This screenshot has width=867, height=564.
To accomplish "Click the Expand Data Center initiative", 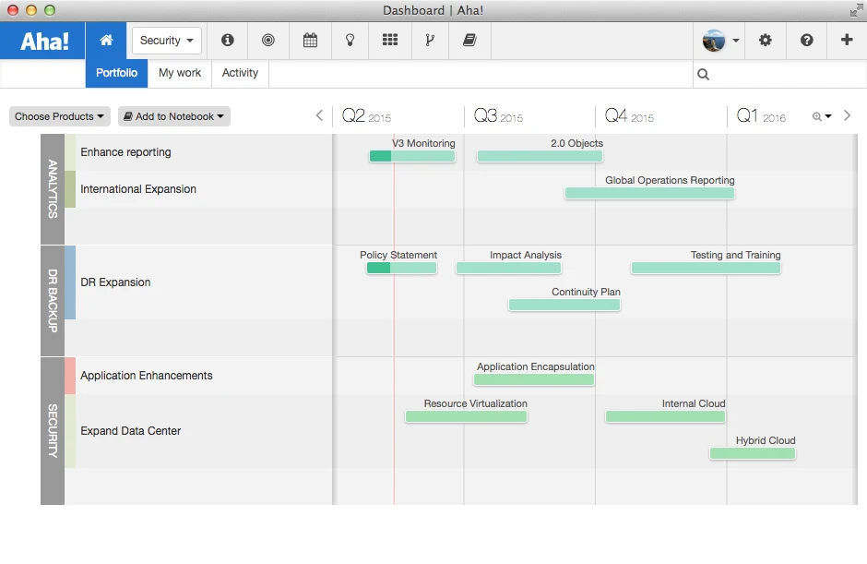I will 130,430.
